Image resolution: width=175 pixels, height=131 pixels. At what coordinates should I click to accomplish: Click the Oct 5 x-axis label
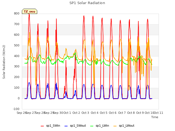(104, 113)
